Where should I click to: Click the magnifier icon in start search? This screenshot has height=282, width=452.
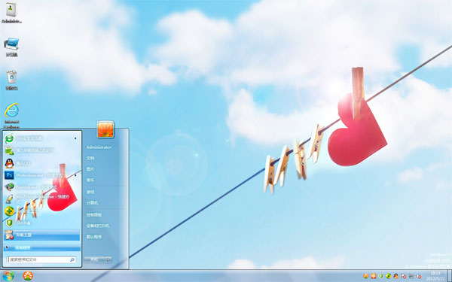(72, 259)
